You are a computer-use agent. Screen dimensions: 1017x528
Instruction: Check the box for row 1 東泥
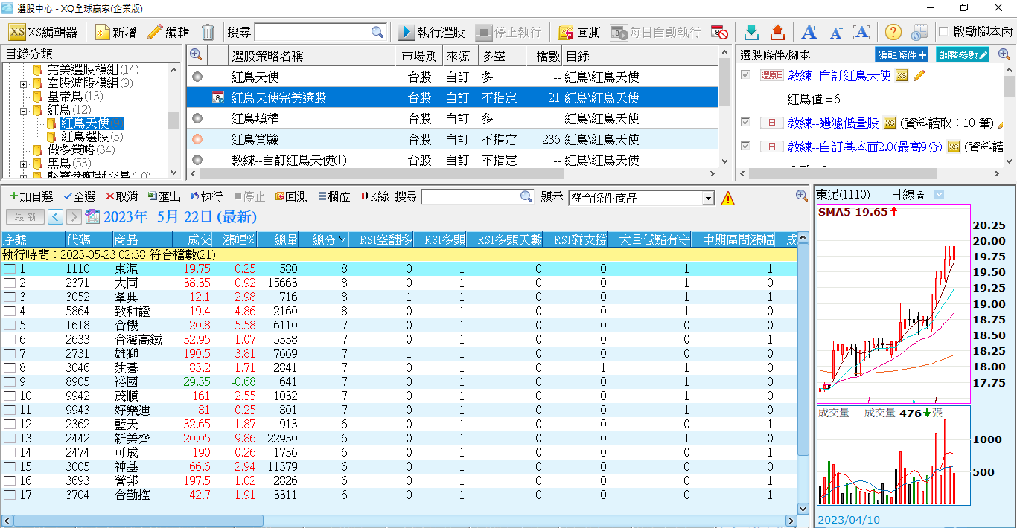pyautogui.click(x=10, y=269)
